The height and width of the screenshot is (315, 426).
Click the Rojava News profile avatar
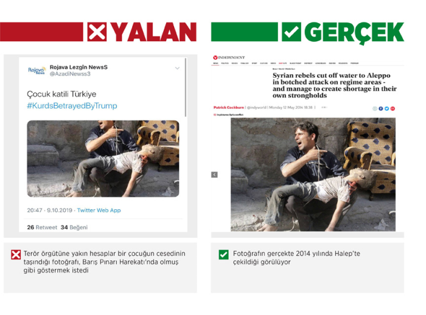[x=37, y=71]
